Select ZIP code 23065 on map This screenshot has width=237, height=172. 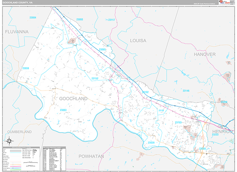coord(103,49)
